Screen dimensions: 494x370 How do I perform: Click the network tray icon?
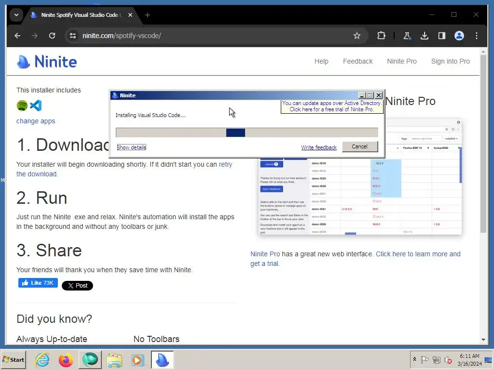tap(436, 359)
